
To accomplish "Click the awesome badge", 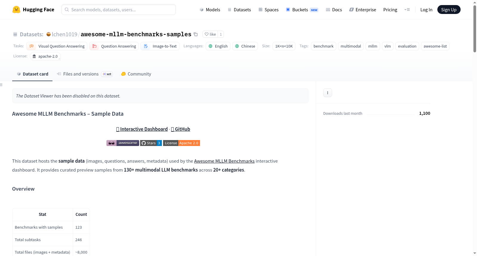I will click(123, 143).
